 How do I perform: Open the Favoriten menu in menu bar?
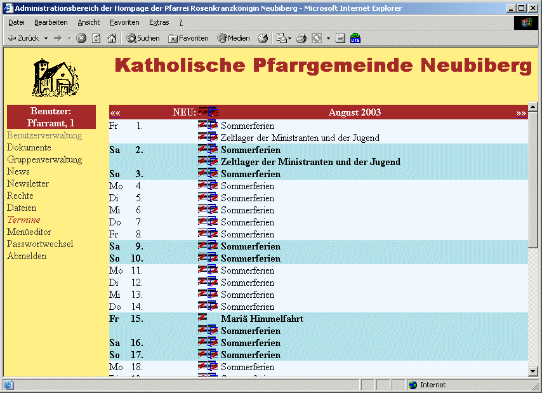[x=124, y=22]
